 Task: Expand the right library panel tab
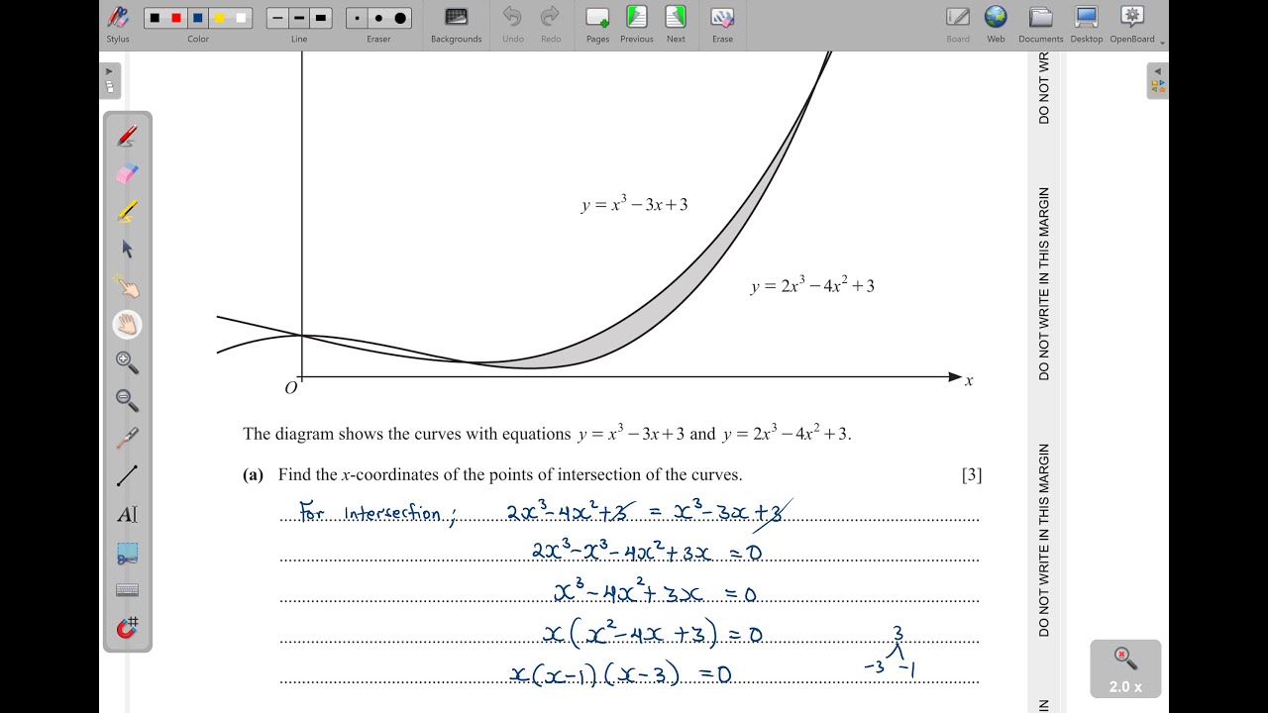[1157, 80]
